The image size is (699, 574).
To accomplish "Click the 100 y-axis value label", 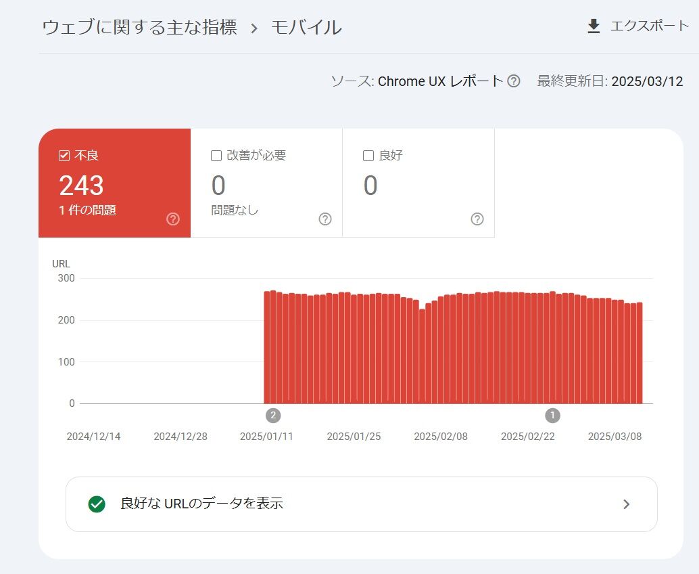I will coord(66,362).
